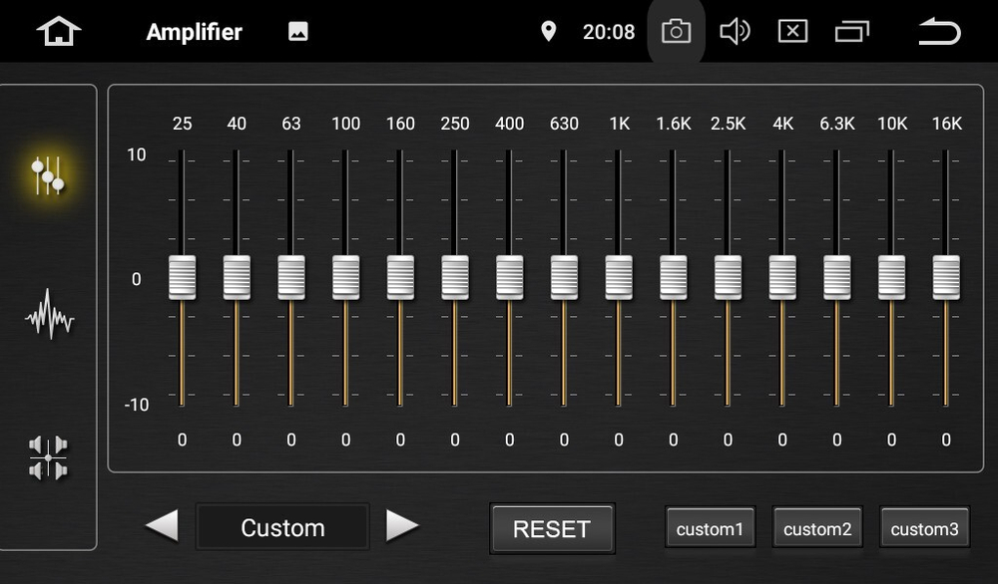Open the recent apps overview
The height and width of the screenshot is (584, 998).
(x=851, y=32)
